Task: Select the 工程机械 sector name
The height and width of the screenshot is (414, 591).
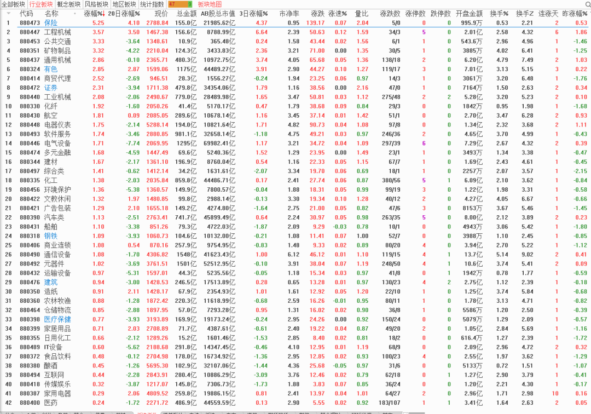Action: [57, 32]
